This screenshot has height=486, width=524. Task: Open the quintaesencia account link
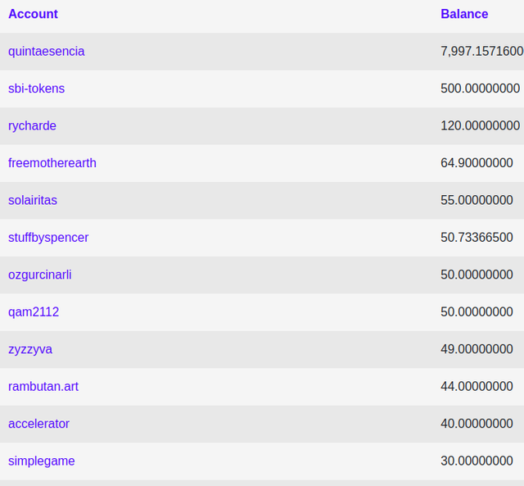(46, 52)
